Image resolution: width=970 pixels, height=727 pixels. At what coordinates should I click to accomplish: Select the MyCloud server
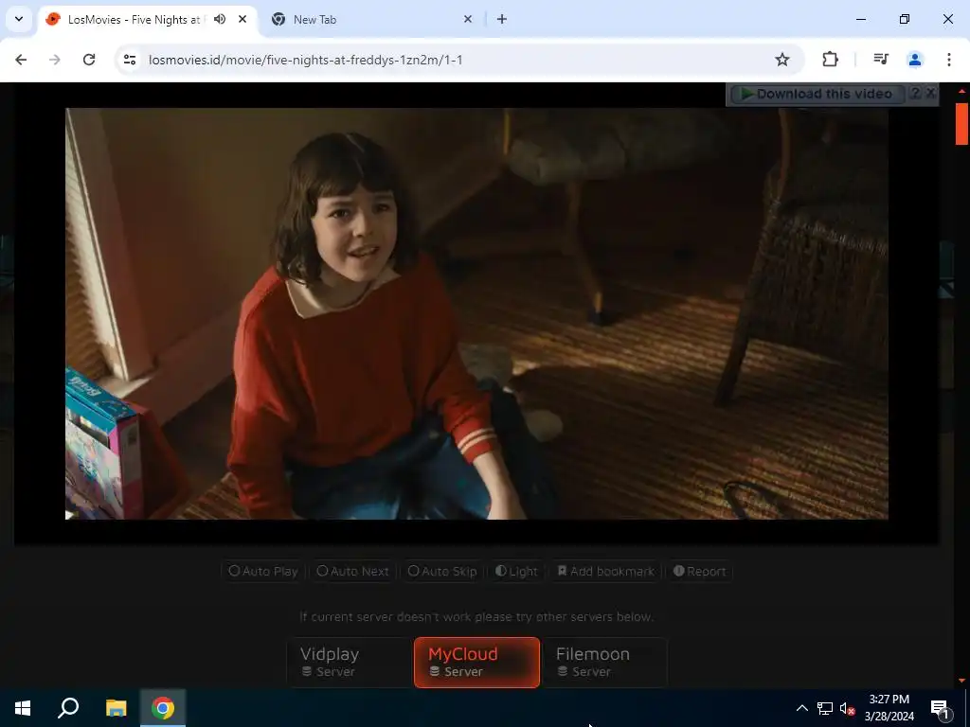(x=477, y=662)
